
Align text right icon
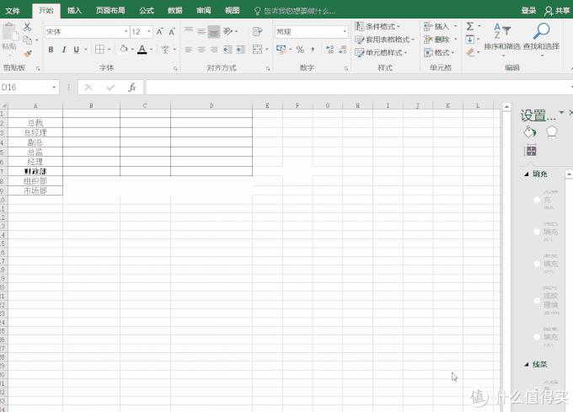point(214,50)
